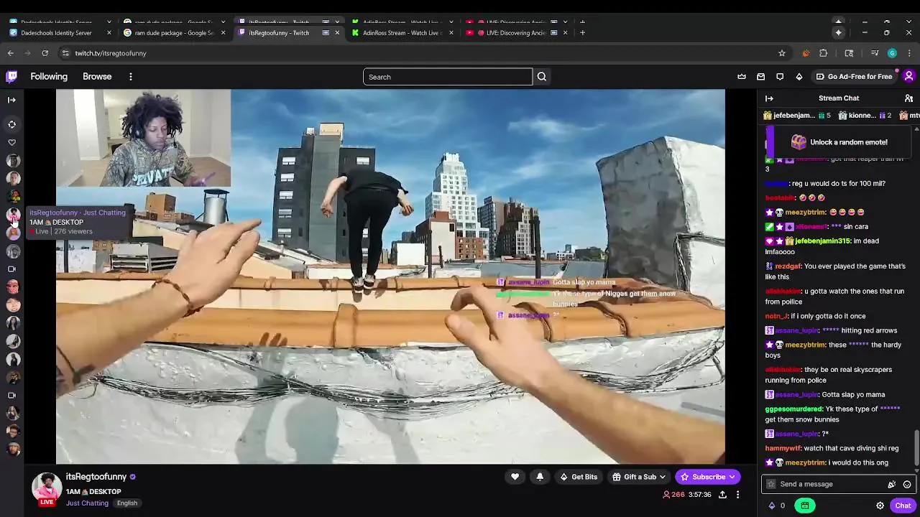The height and width of the screenshot is (517, 920).
Task: Click the chat scrollbar thumb
Action: (x=916, y=447)
